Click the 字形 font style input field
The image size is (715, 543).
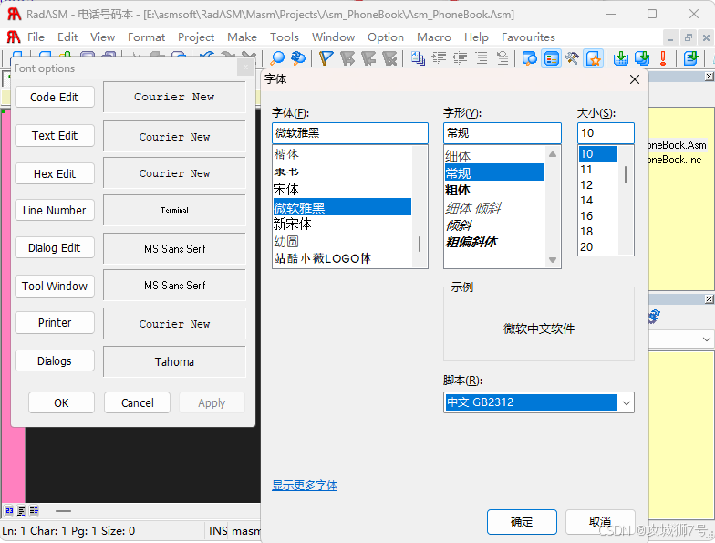pyautogui.click(x=502, y=133)
